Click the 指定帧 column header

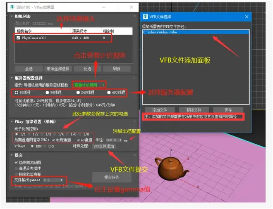point(117,31)
